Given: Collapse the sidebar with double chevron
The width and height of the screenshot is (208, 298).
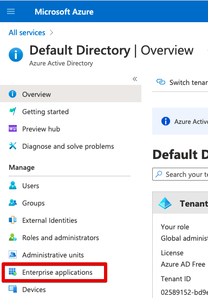Looking at the screenshot, I should [x=135, y=79].
